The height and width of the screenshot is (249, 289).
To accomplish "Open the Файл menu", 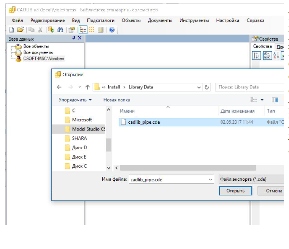I will click(x=17, y=20).
